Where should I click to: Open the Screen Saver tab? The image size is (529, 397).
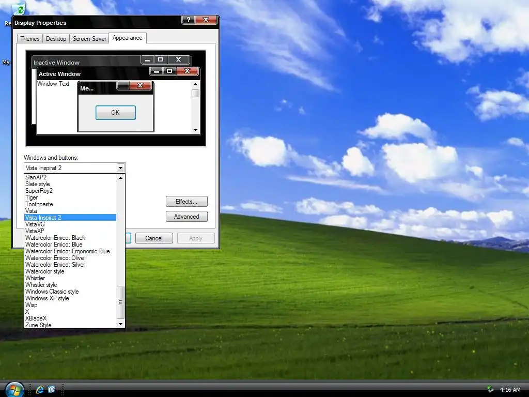89,39
